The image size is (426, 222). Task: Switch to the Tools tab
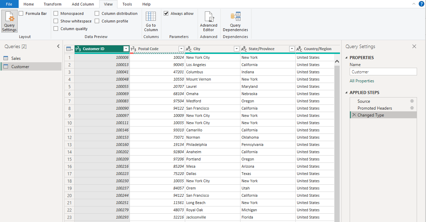point(127,4)
